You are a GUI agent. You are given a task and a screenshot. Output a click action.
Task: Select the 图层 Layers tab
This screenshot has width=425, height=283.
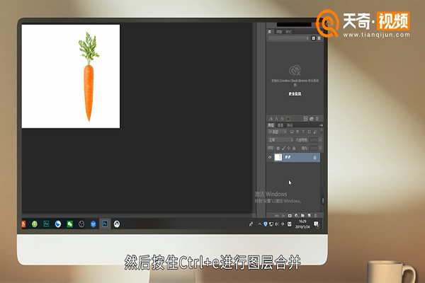point(271,125)
